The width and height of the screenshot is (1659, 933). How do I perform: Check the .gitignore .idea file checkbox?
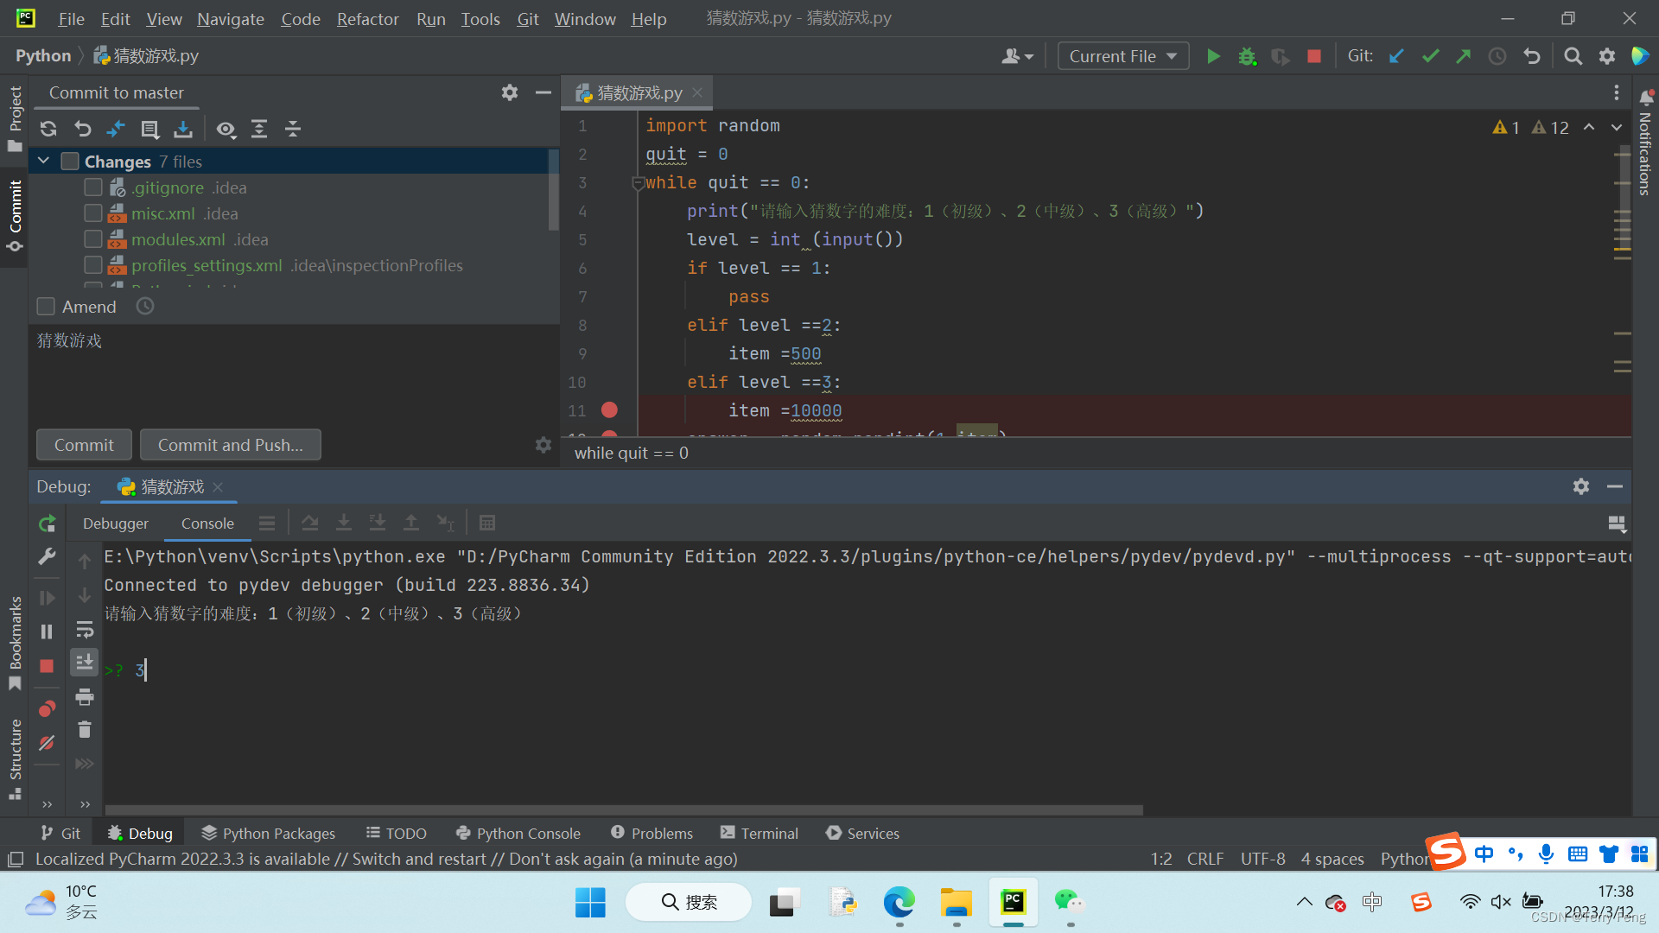(x=92, y=188)
